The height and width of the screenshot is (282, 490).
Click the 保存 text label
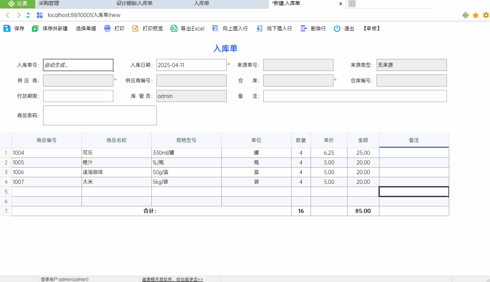[x=19, y=28]
